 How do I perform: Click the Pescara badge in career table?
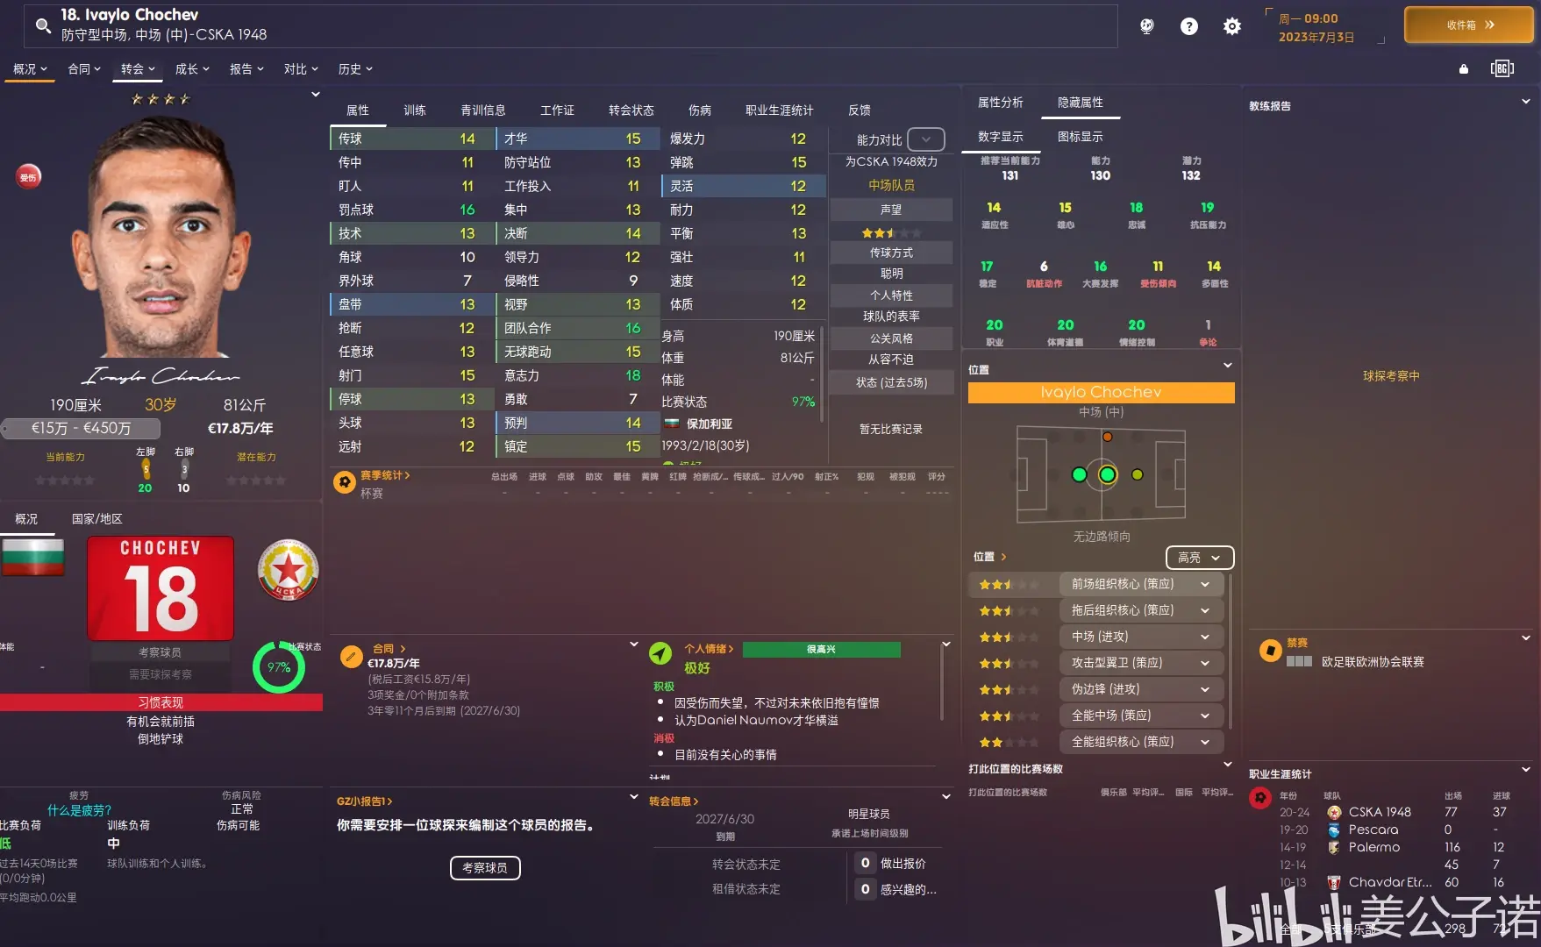(1334, 830)
